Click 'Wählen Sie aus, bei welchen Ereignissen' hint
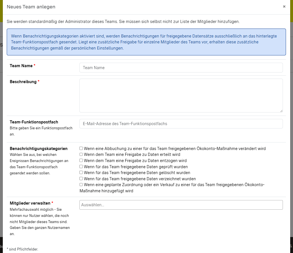The image size is (293, 253). click(39, 164)
